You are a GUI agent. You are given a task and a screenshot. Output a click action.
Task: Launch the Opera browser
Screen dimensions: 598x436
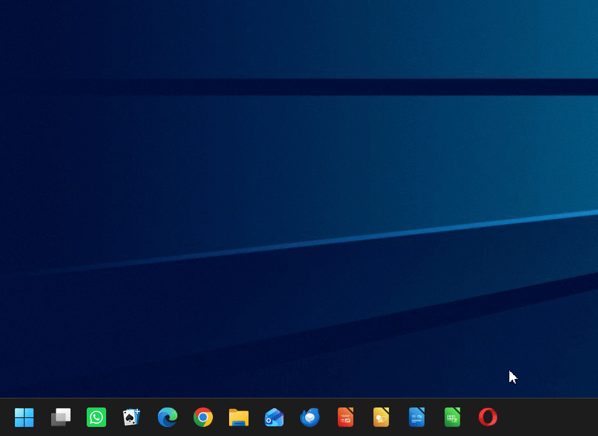(488, 417)
